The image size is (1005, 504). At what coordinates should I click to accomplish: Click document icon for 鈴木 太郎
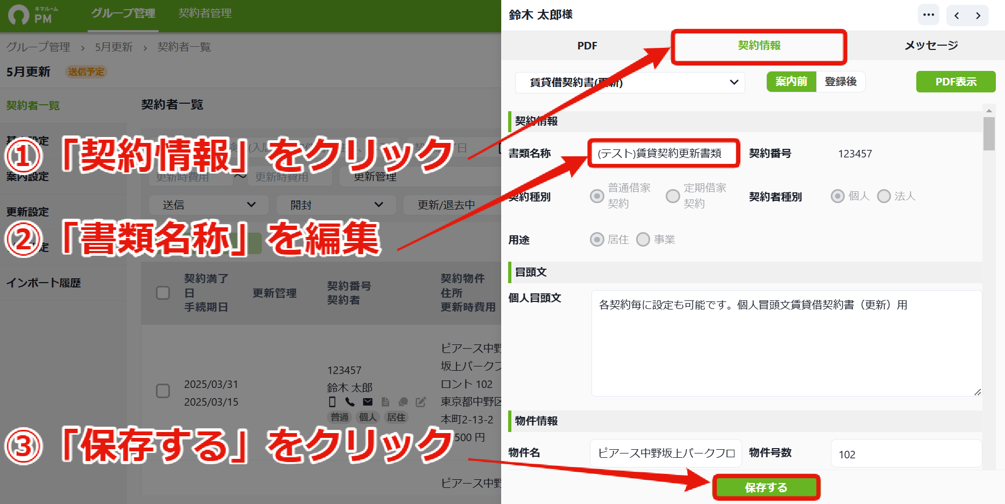385,402
